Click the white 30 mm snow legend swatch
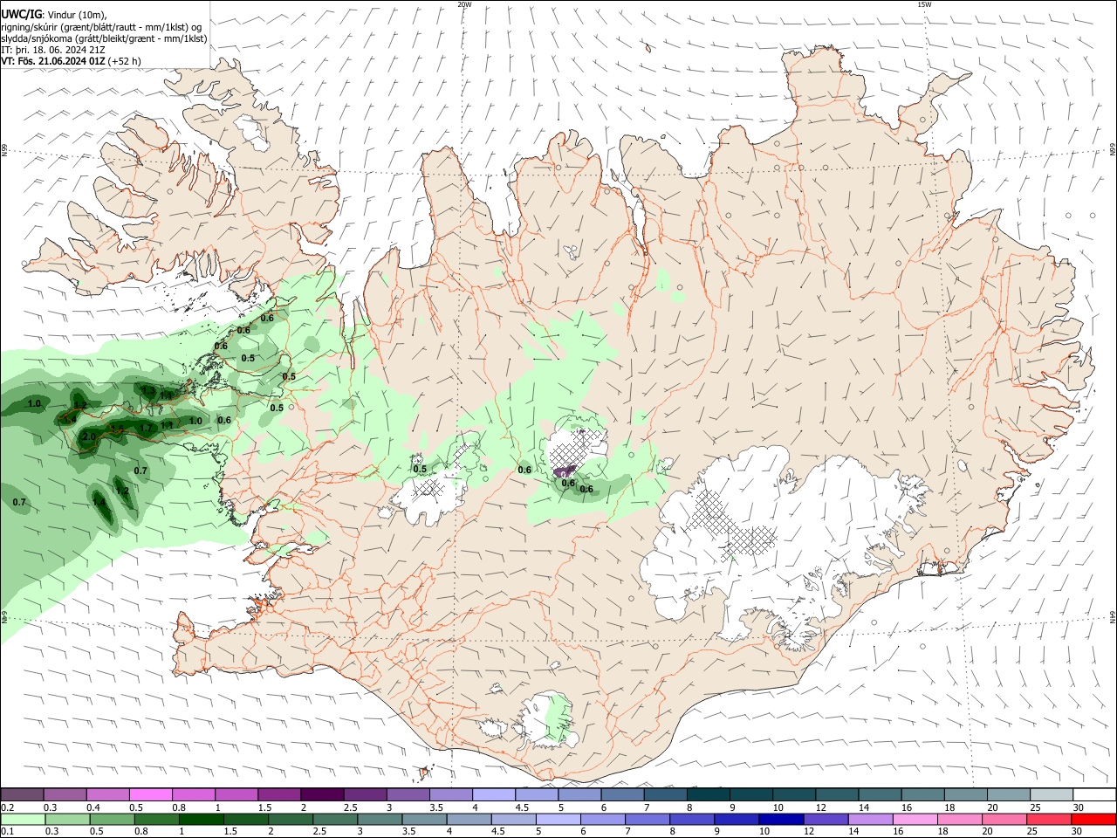Screen dimensions: 1117x838 click(x=1094, y=794)
